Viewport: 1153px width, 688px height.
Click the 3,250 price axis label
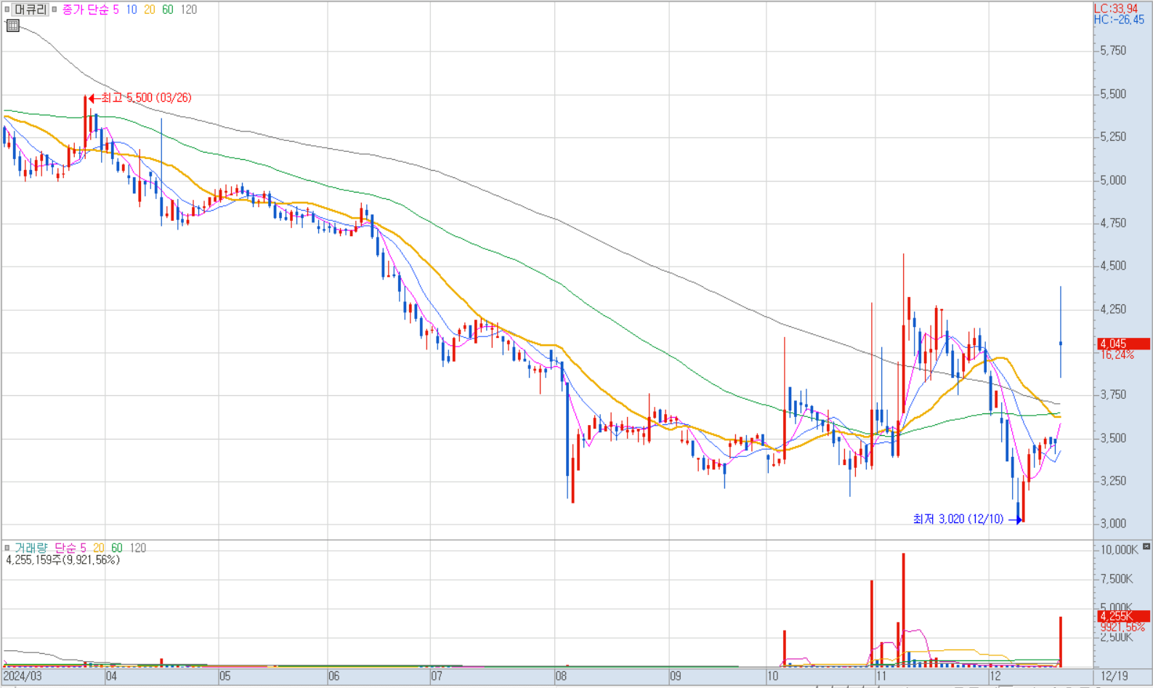coord(1113,481)
